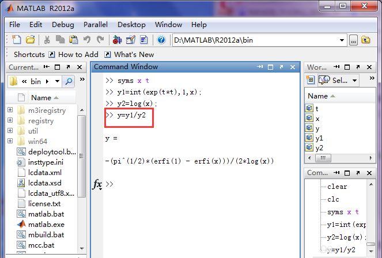Cut selection with scissors icon
Screen dimensions: 382x258
(47, 40)
